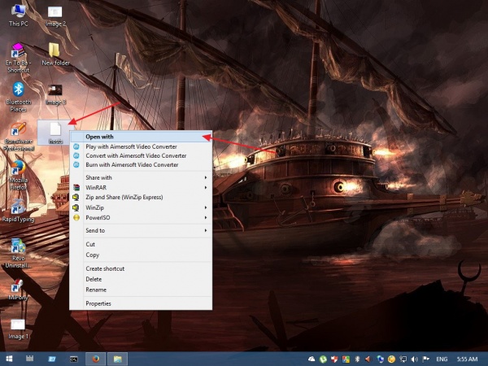Viewport: 488px width, 366px height.
Task: Expand the WinZip submenu
Action: click(141, 207)
